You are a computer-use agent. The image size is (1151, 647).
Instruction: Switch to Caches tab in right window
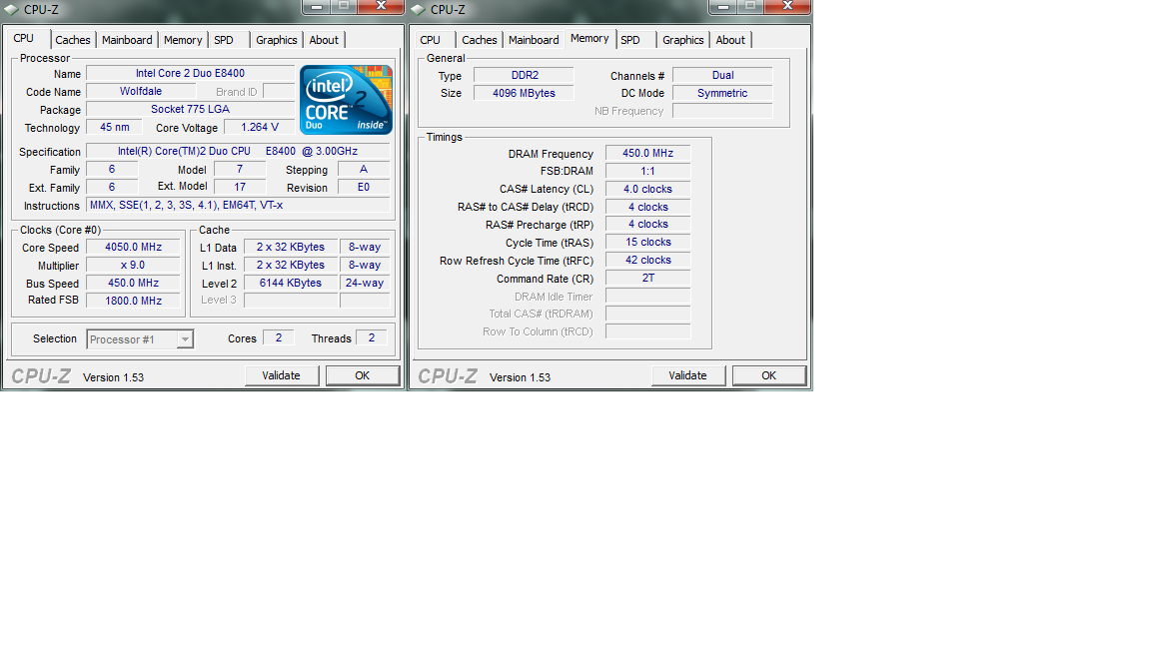pyautogui.click(x=480, y=40)
